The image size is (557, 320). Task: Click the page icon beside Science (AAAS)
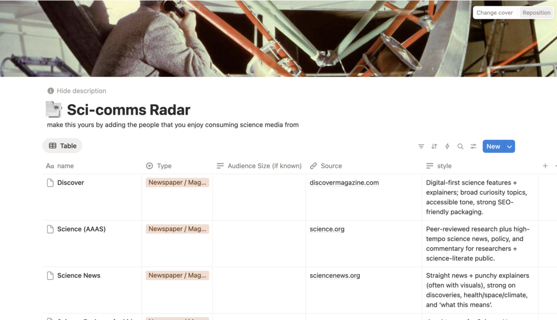[x=50, y=229]
